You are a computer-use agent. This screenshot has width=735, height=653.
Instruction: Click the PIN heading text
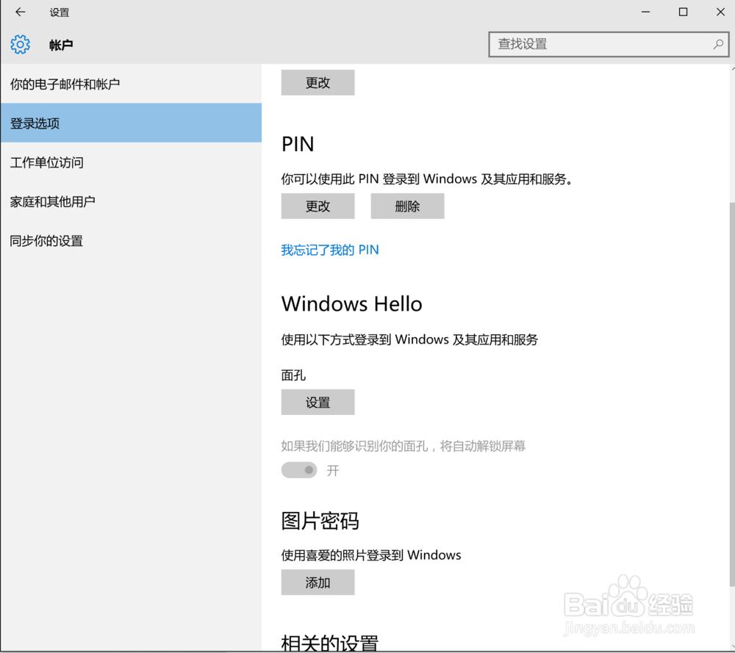tap(298, 144)
